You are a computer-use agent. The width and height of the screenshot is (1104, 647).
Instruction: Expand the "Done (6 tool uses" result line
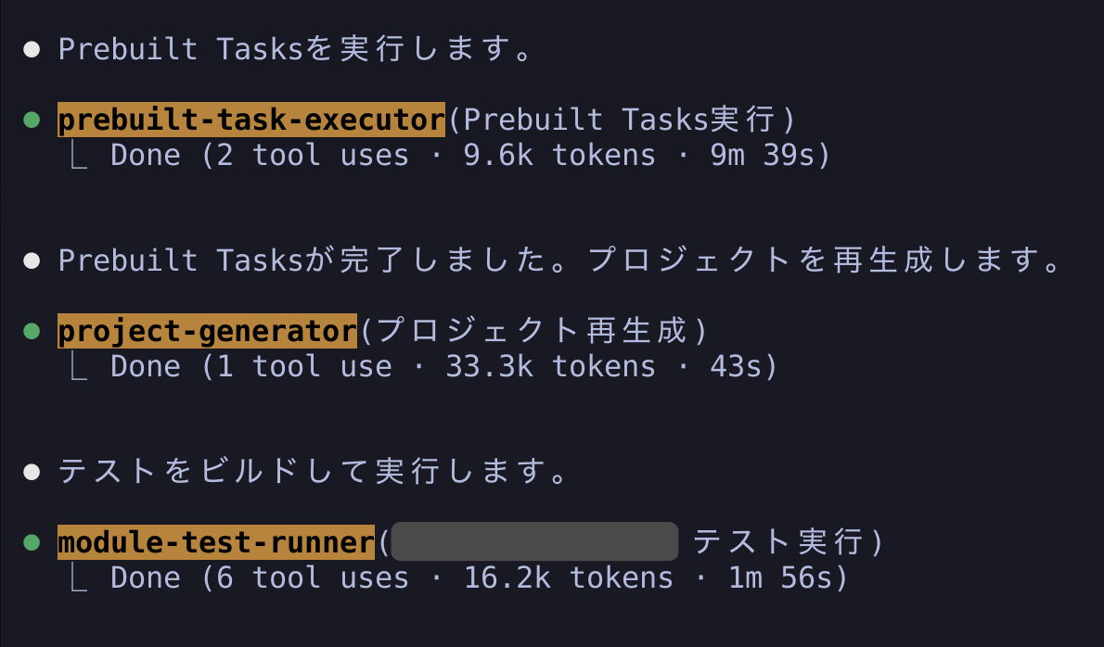[479, 578]
